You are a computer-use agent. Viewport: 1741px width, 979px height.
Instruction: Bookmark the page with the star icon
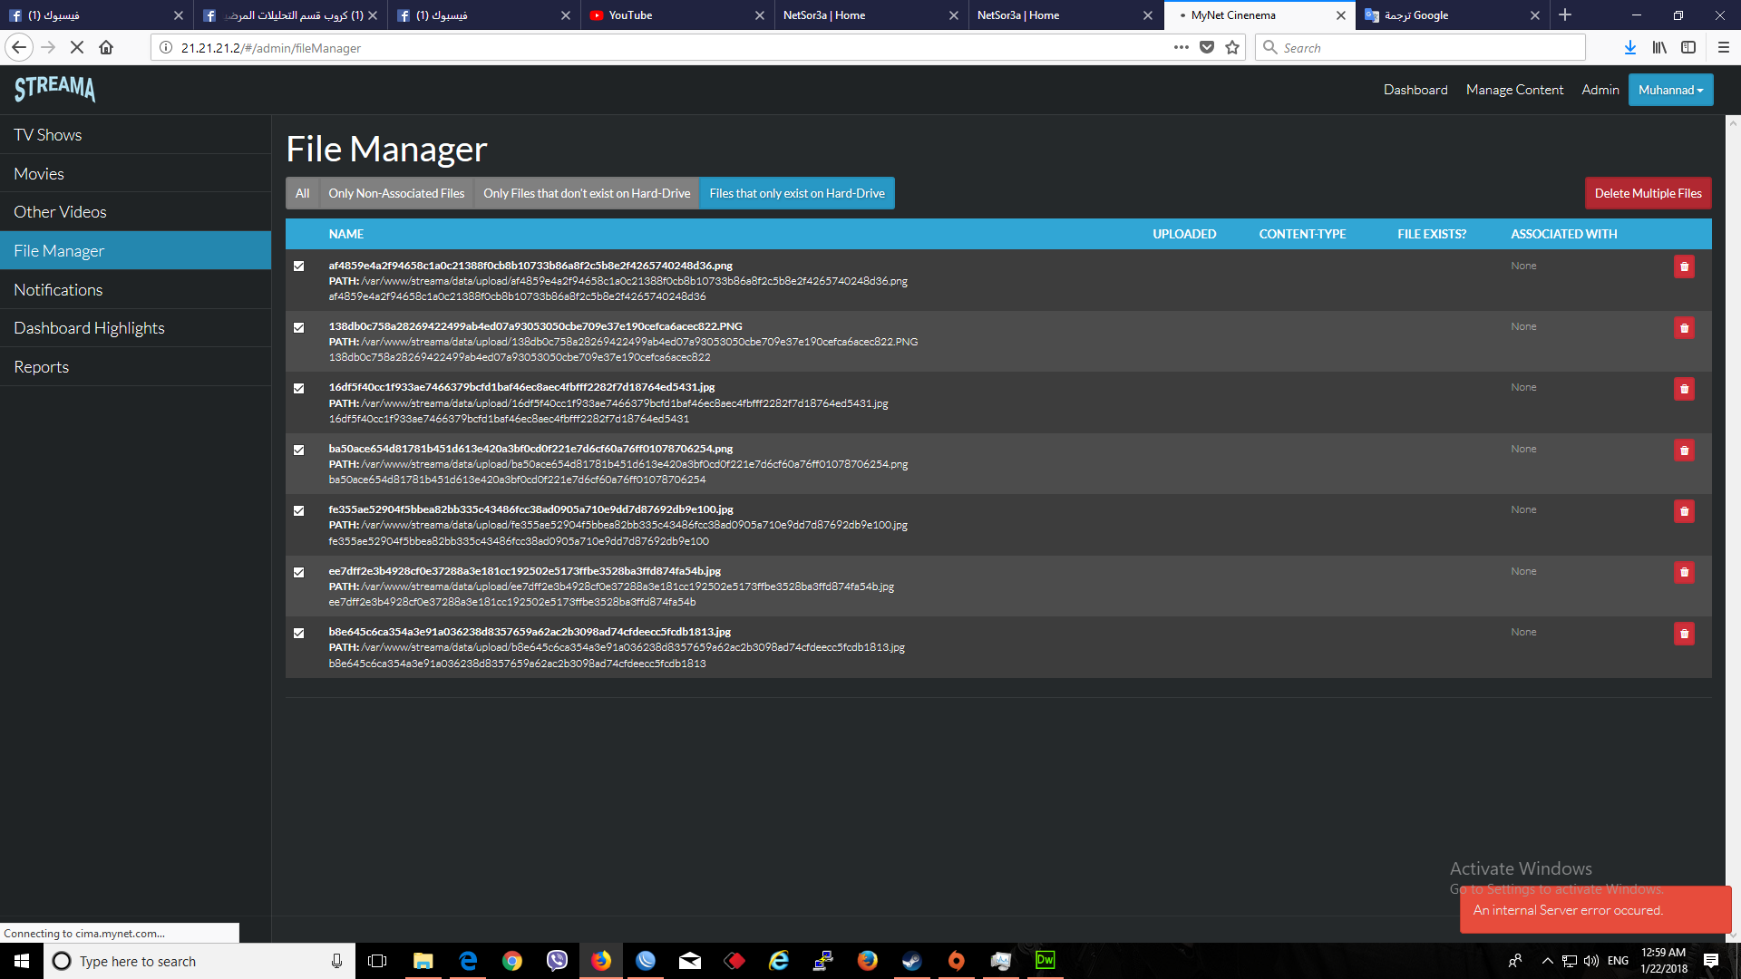pyautogui.click(x=1232, y=47)
